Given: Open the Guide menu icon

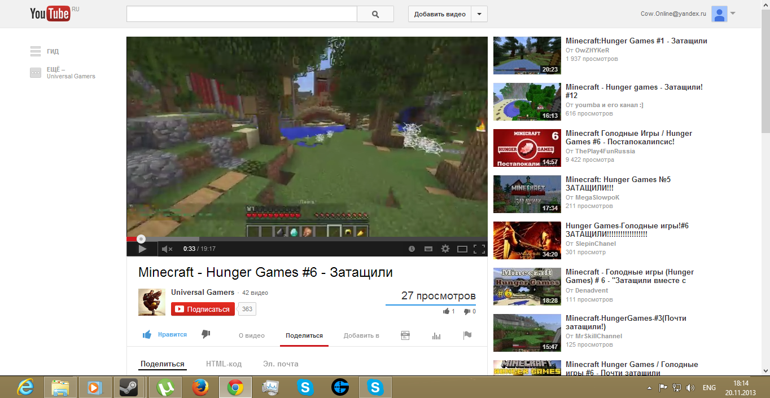Looking at the screenshot, I should 36,51.
